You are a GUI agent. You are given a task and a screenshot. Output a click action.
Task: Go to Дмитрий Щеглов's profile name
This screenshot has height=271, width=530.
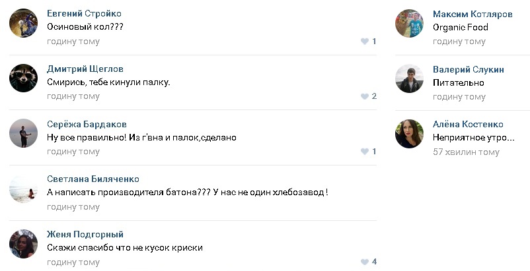[85, 69]
